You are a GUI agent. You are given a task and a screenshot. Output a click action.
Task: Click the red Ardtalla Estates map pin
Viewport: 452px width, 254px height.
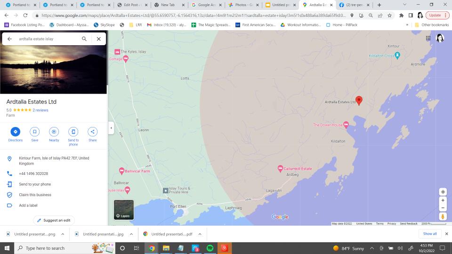pos(359,101)
